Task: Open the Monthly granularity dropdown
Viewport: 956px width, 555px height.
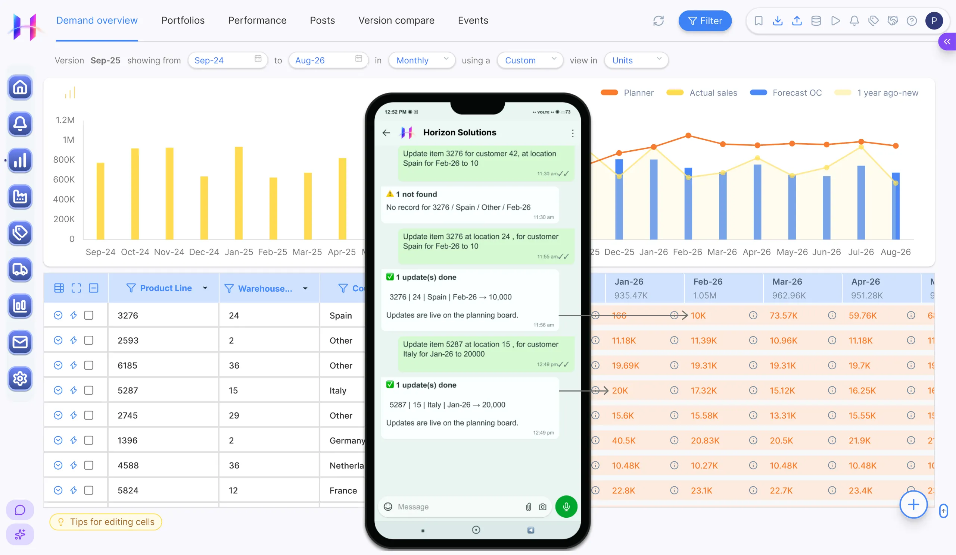Action: 422,60
